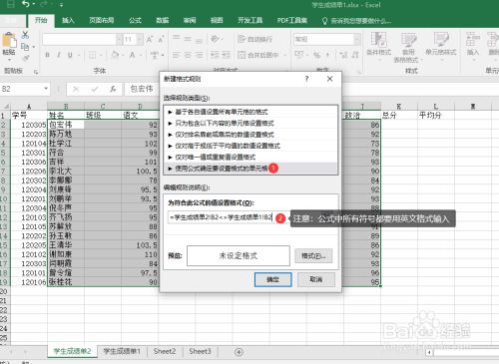Click the Format button in the dialog

(313, 256)
